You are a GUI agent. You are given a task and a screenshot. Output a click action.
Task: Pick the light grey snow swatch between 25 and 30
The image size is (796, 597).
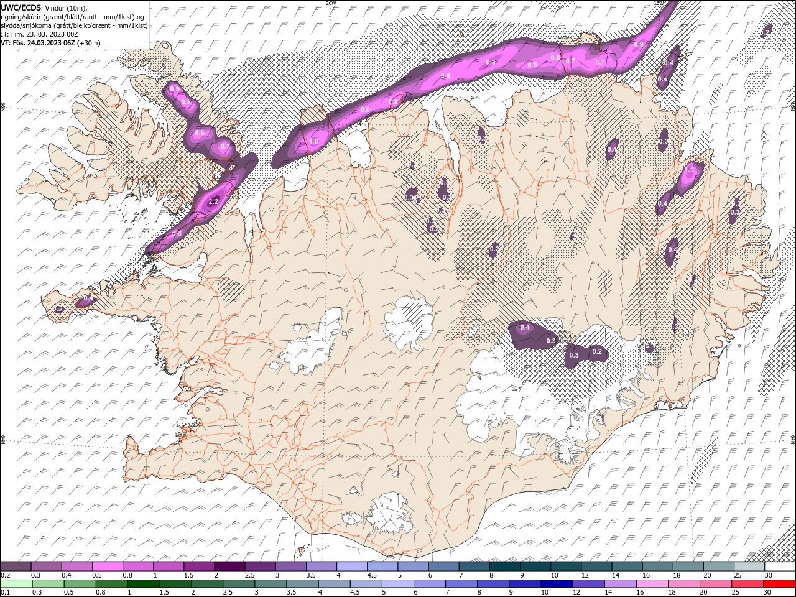point(749,567)
